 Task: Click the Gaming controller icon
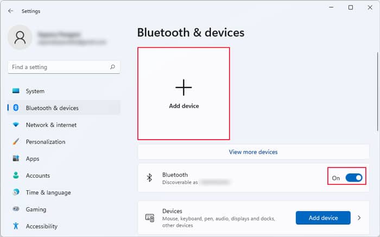pyautogui.click(x=16, y=209)
